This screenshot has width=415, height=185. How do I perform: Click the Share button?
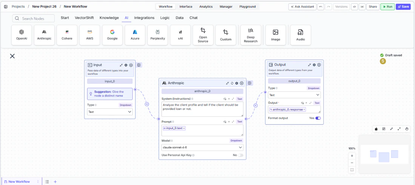(373, 7)
